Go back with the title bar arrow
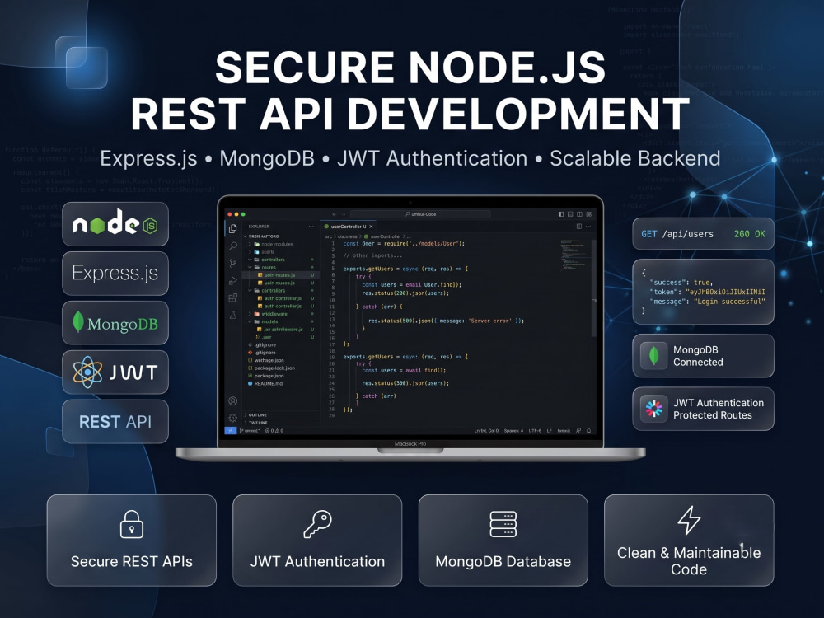This screenshot has height=618, width=824. click(x=334, y=214)
